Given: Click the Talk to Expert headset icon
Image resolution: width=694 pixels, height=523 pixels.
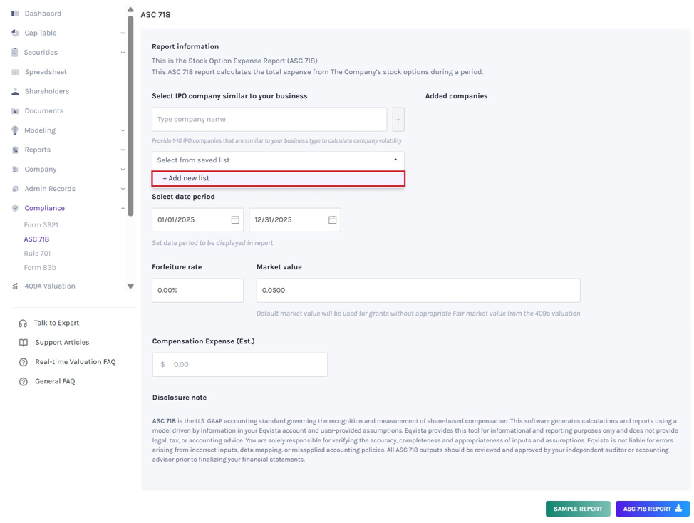Looking at the screenshot, I should (x=23, y=323).
